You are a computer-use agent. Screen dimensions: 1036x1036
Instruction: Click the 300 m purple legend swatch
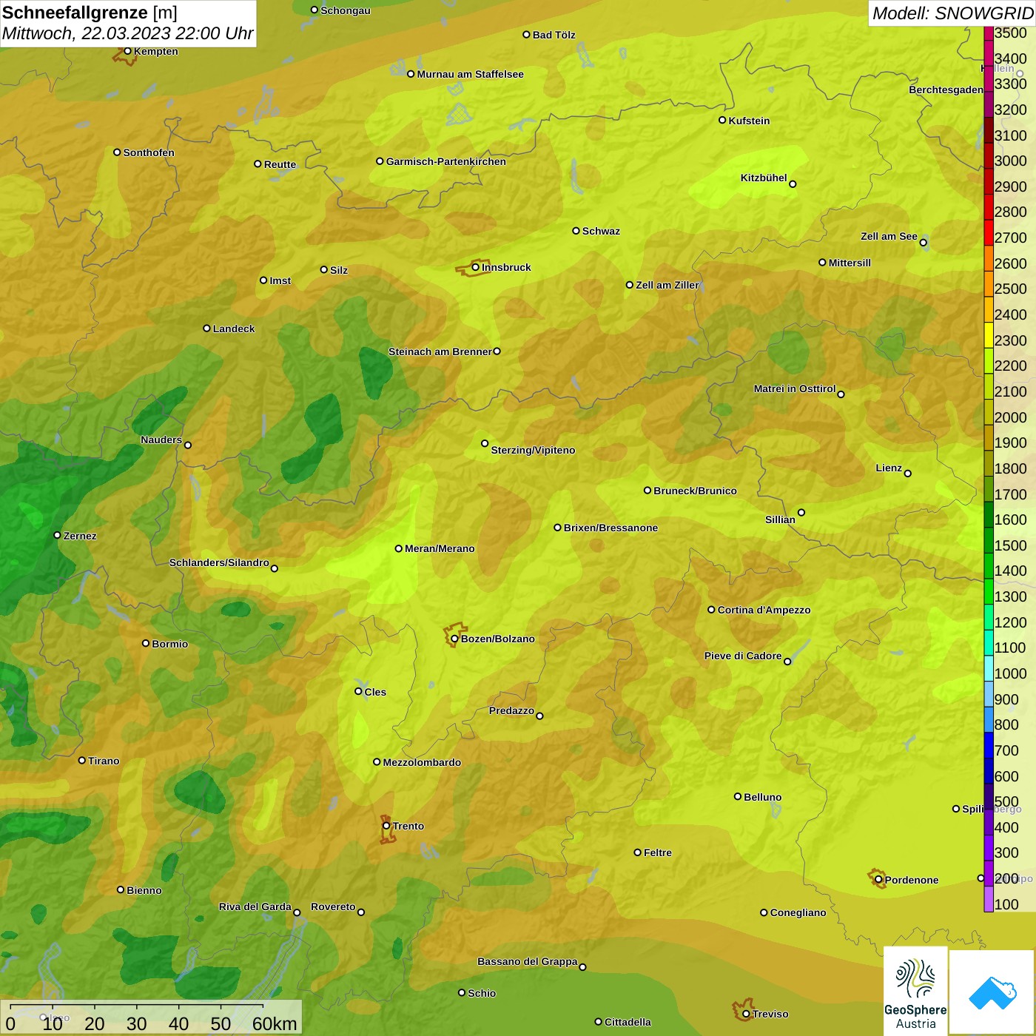pyautogui.click(x=989, y=847)
